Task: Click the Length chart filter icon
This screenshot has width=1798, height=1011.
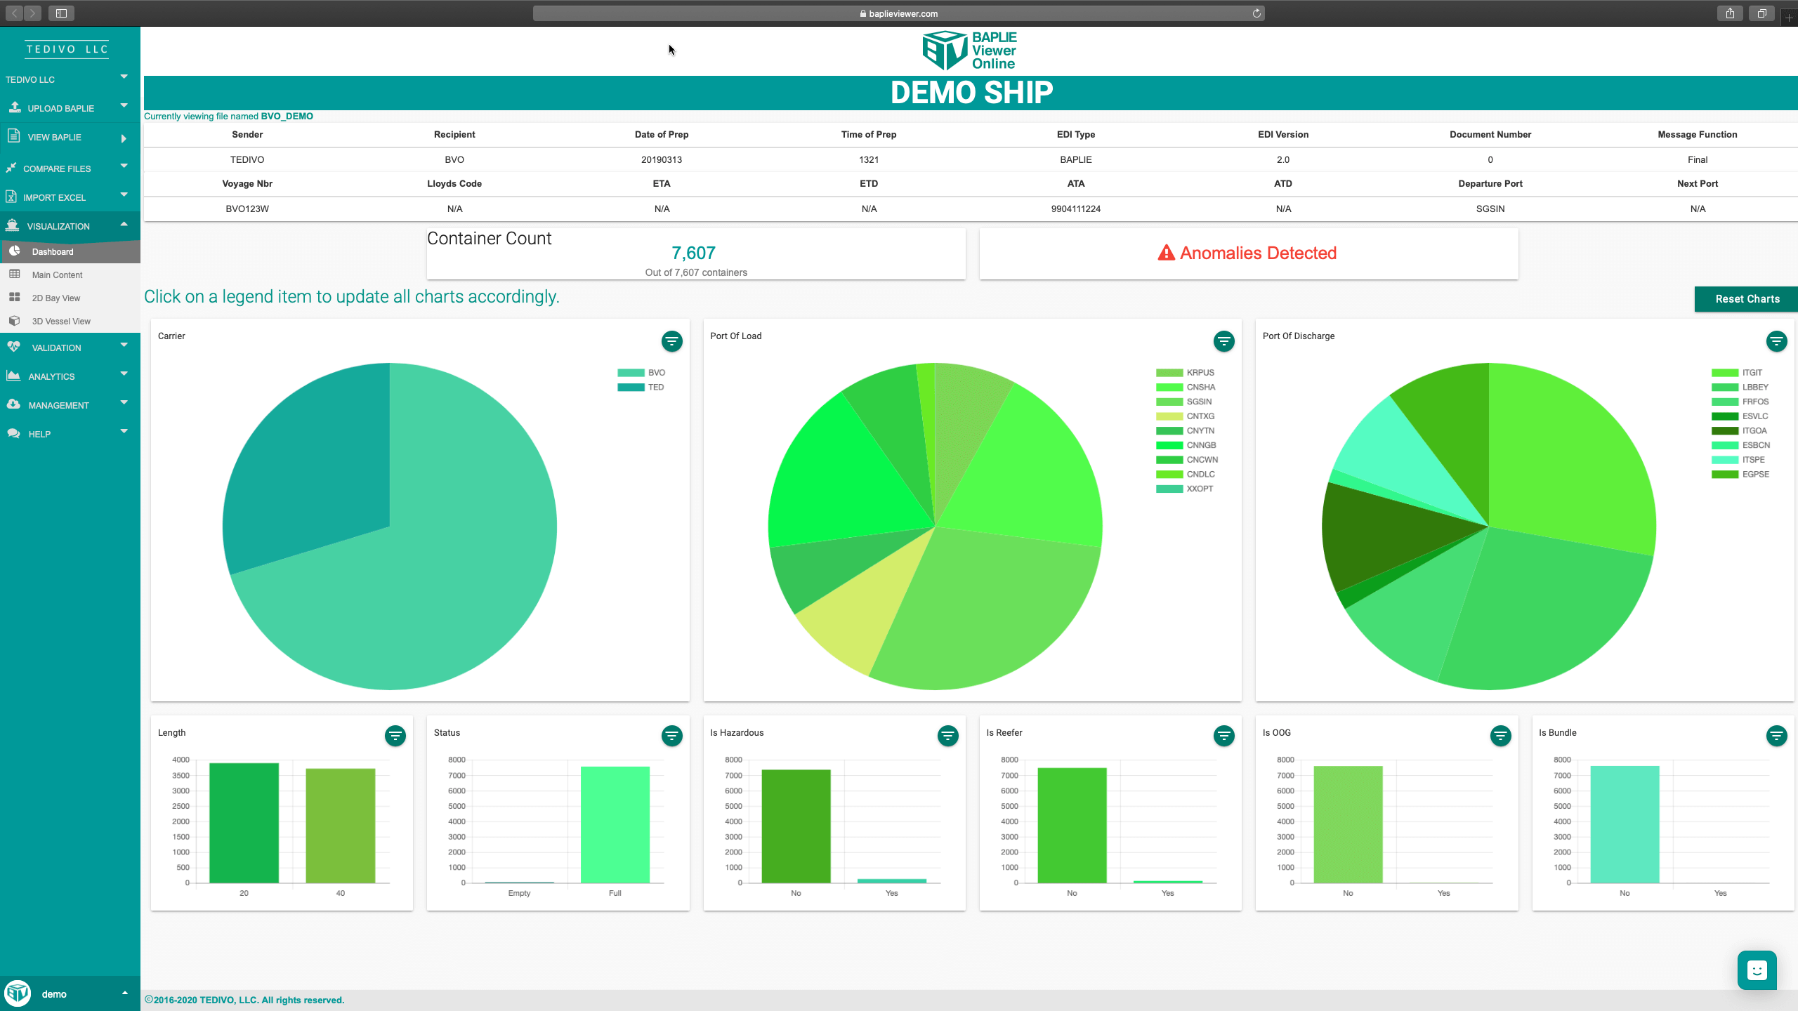Action: click(395, 736)
